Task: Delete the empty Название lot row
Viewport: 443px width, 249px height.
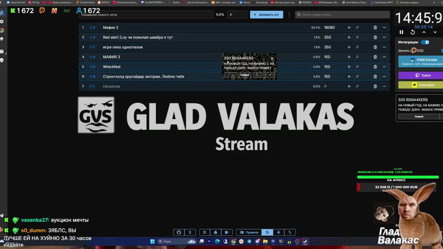Action: tap(375, 86)
